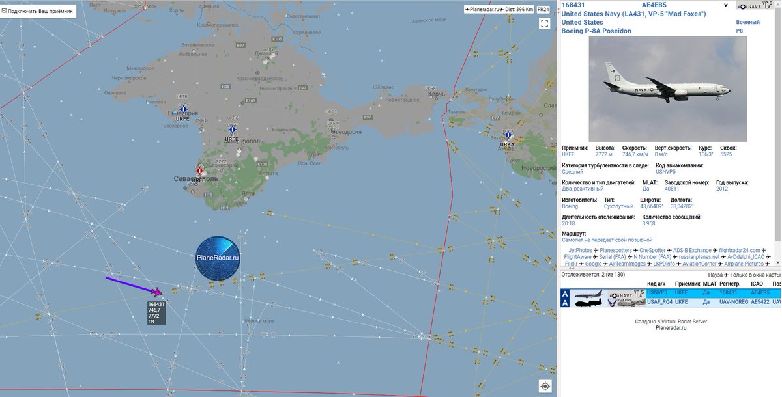The width and height of the screenshot is (782, 397).
Task: Open Google link
Action: point(593,264)
